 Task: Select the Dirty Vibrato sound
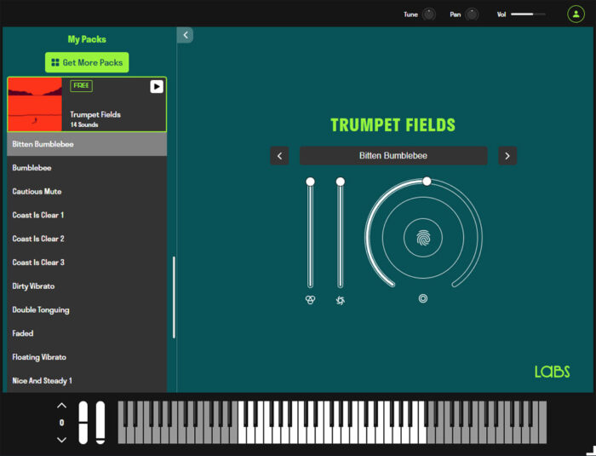tap(87, 286)
